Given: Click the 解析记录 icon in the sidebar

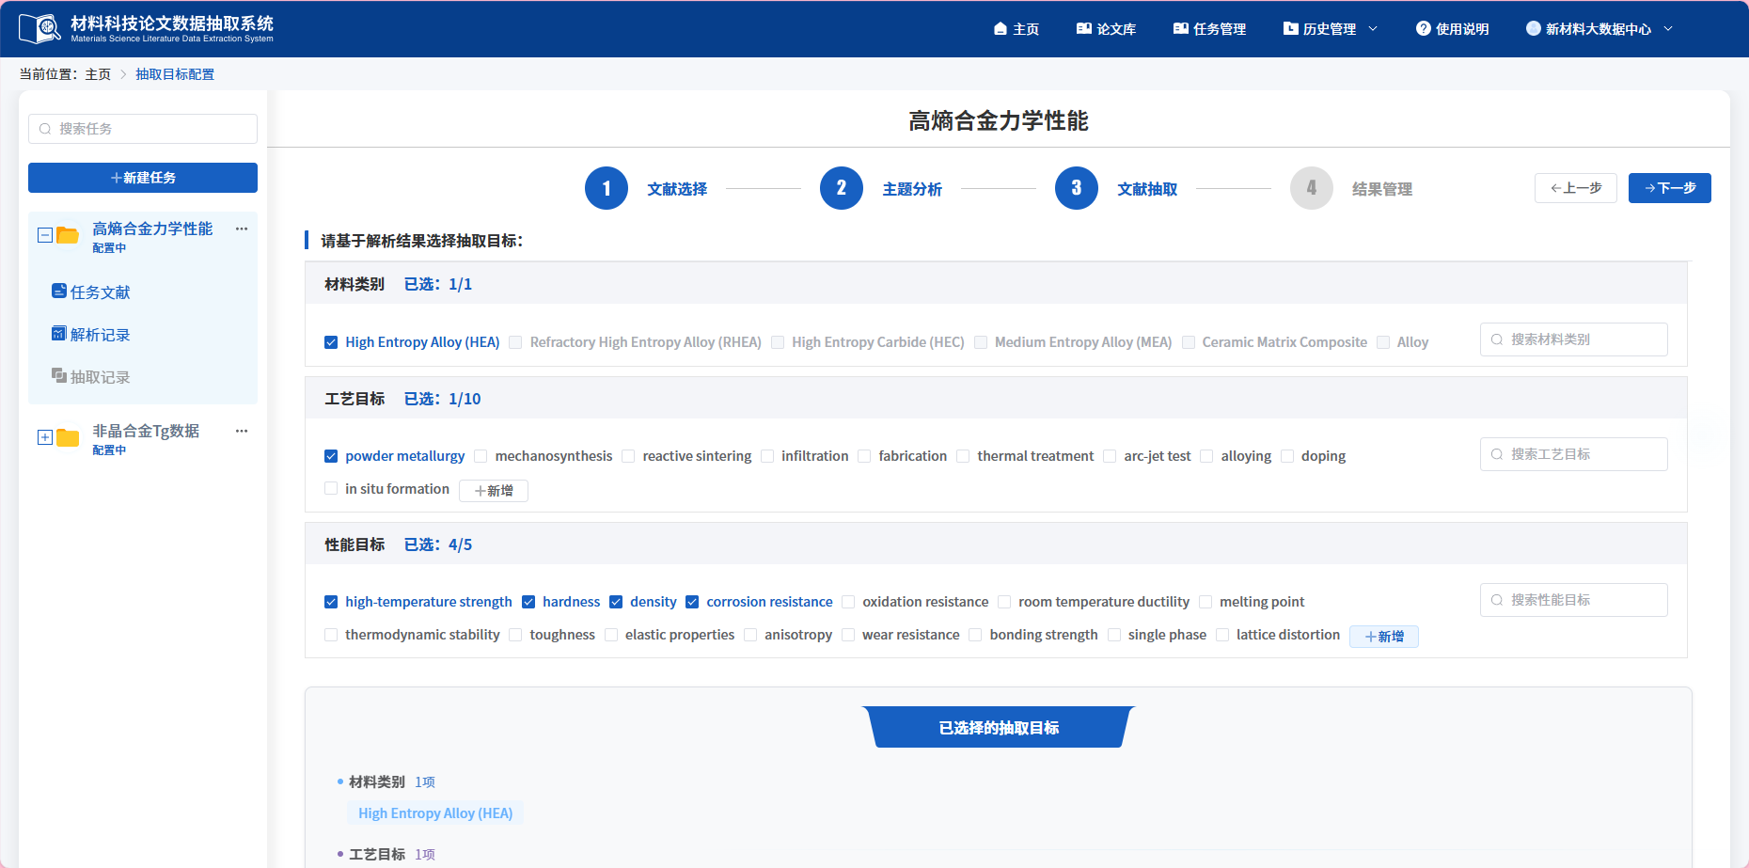Looking at the screenshot, I should point(59,334).
